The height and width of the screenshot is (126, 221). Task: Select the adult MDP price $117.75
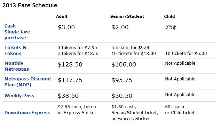(70, 80)
